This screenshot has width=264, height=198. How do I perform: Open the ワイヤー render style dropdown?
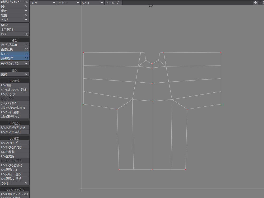coord(68,3)
